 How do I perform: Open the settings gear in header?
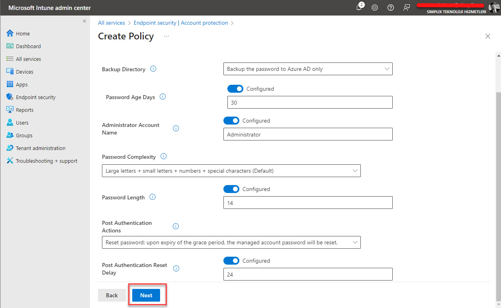click(x=375, y=8)
